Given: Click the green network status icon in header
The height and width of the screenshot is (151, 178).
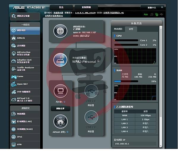Looking at the screenshot, I should point(157,15).
